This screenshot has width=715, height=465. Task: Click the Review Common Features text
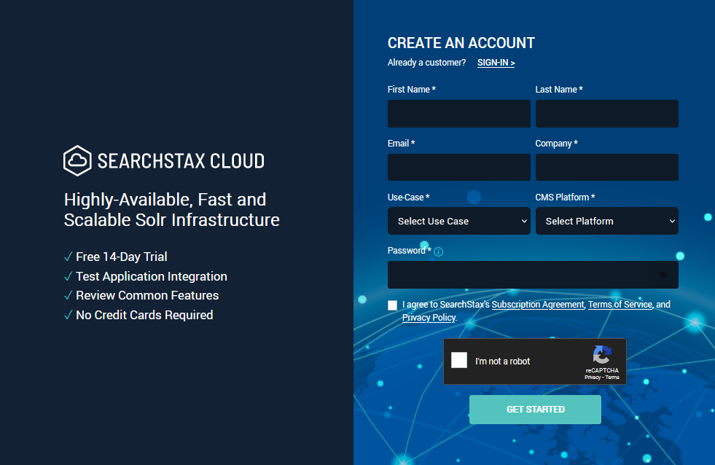(x=147, y=295)
